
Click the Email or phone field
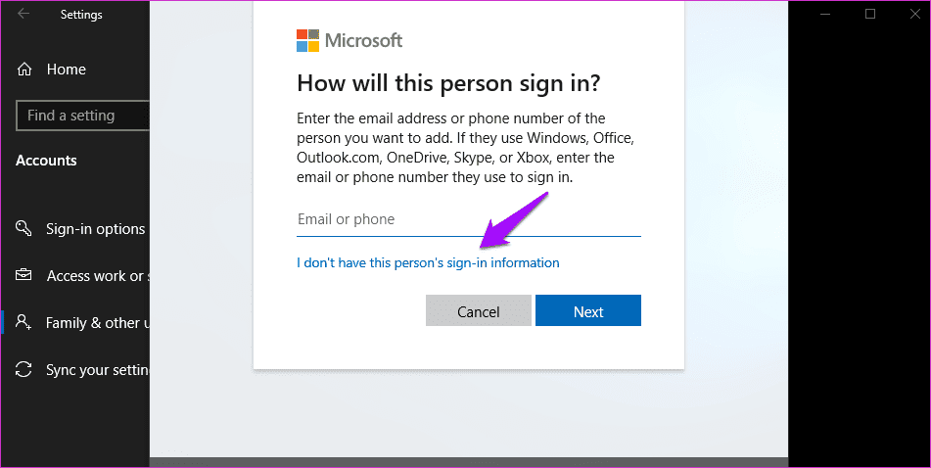[468, 219]
